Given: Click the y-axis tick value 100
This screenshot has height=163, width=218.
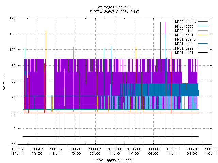Looking at the screenshot, I should click(x=12, y=50).
